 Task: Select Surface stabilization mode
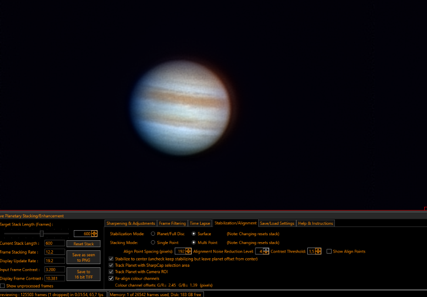click(194, 234)
